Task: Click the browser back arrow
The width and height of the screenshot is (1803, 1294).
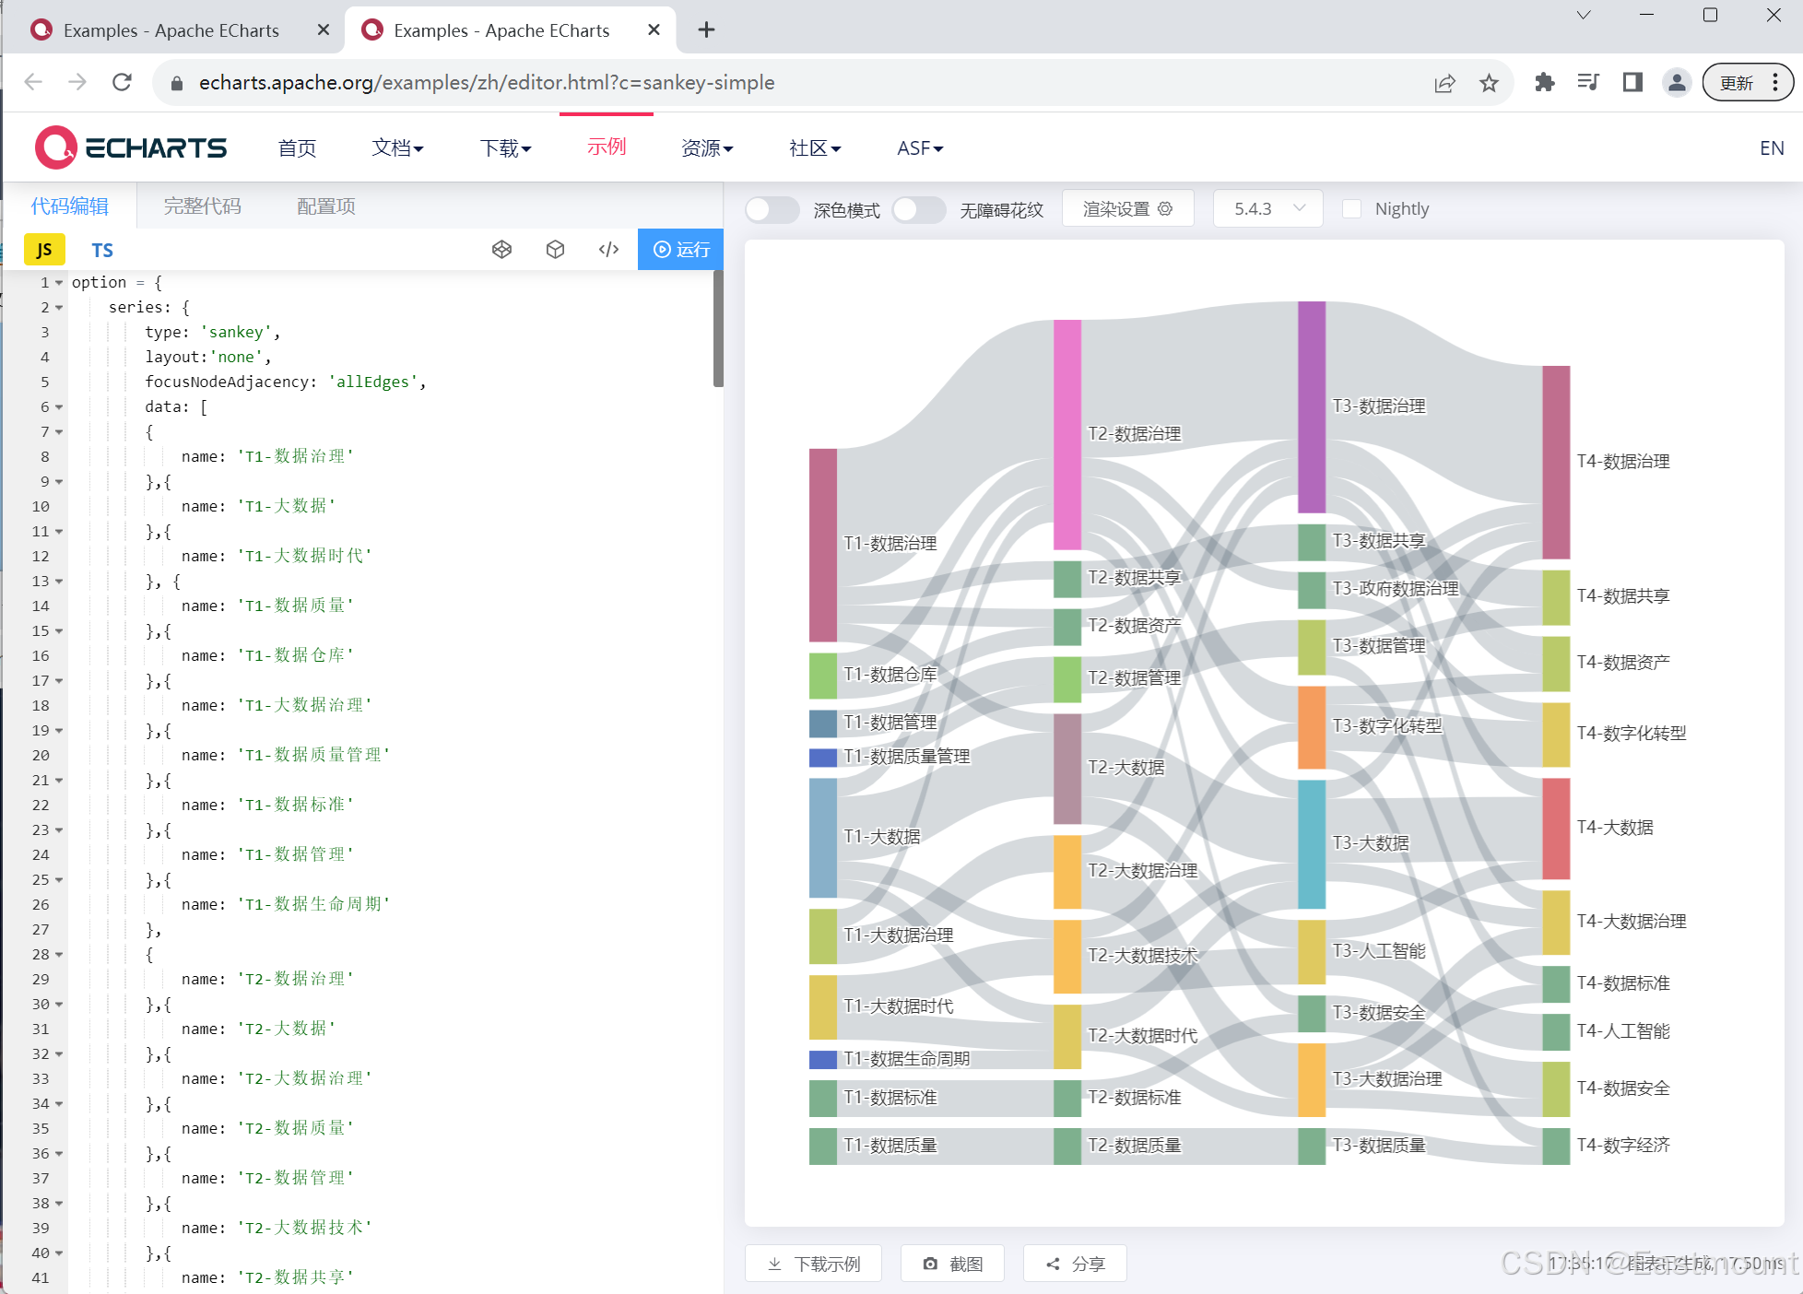Action: coord(33,82)
